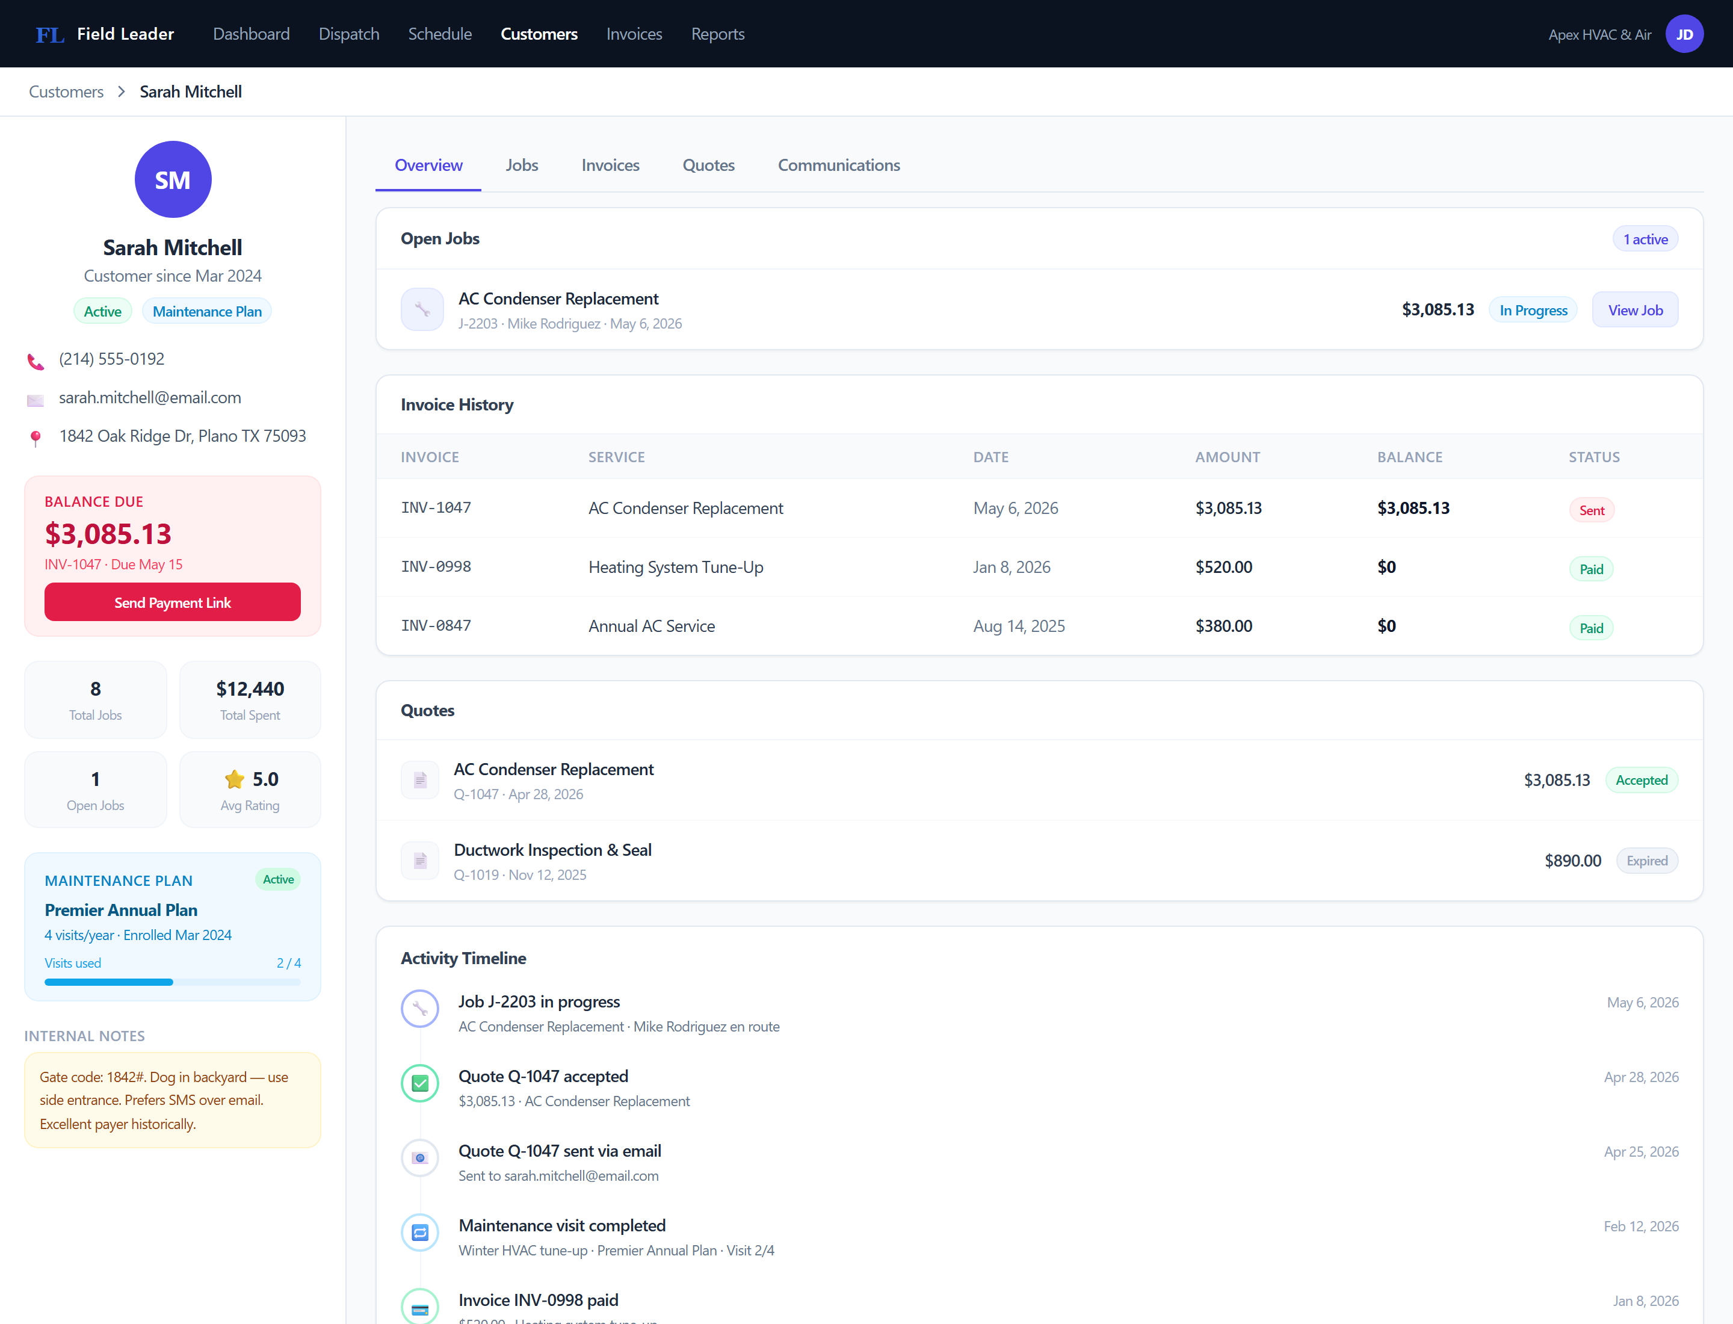The image size is (1733, 1324).
Task: Click the INV-1047 · Due May 15 text
Action: point(114,565)
